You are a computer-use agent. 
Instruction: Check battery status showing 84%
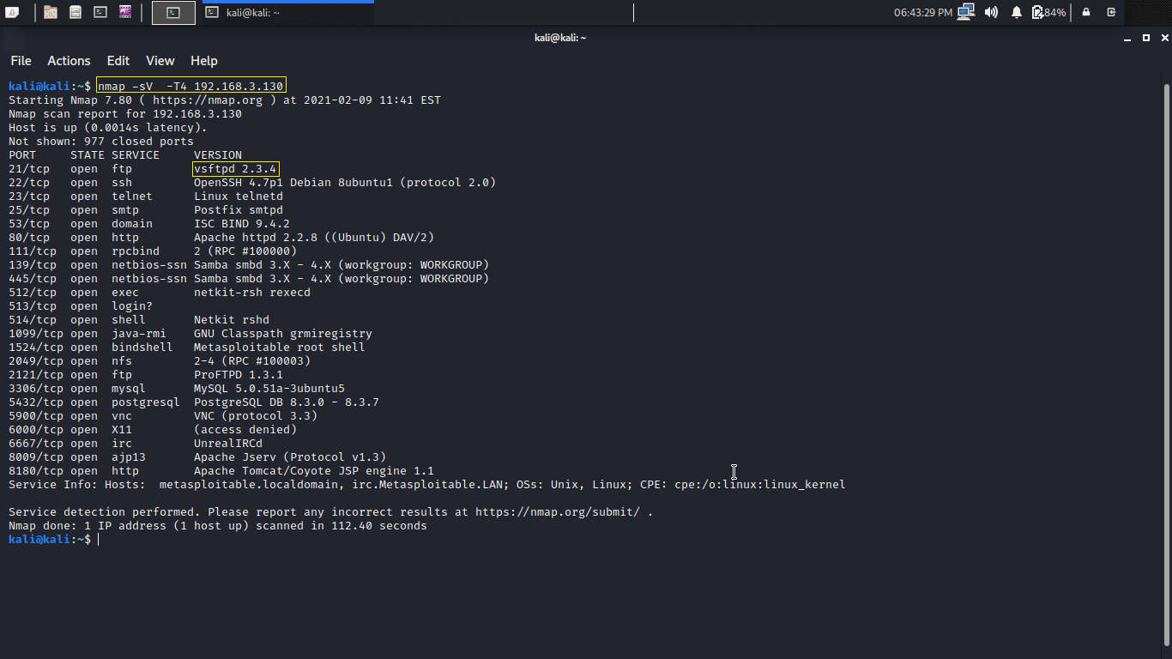coord(1048,12)
